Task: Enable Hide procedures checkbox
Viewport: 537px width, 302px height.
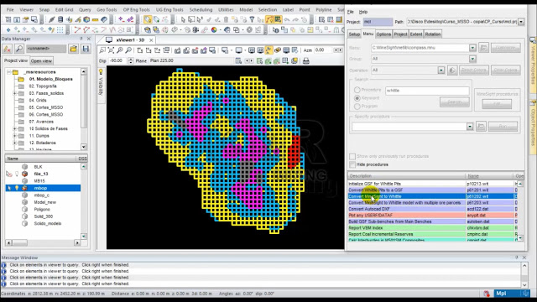Action: 352,164
